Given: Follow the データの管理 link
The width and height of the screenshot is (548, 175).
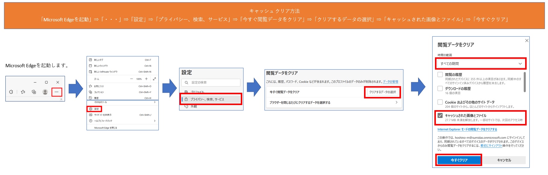Looking at the screenshot, I should tap(390, 82).
